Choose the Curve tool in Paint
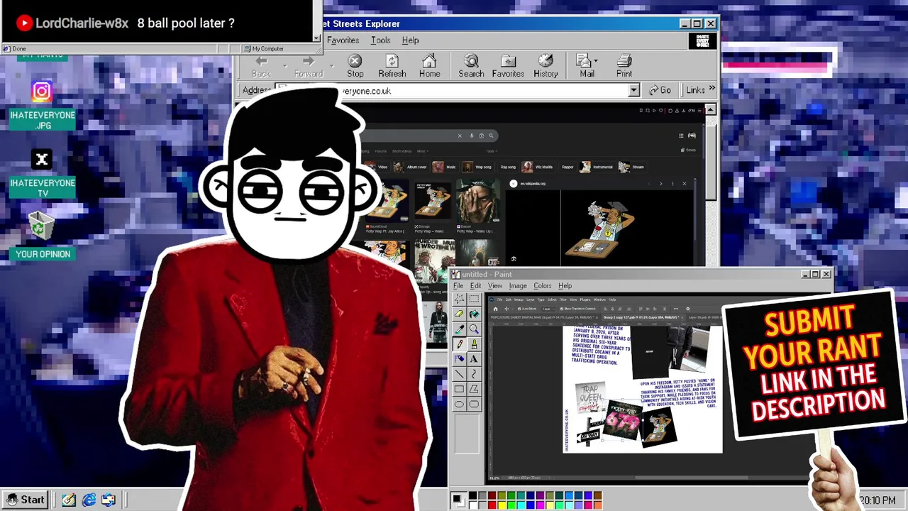Image resolution: width=908 pixels, height=511 pixels. (474, 374)
